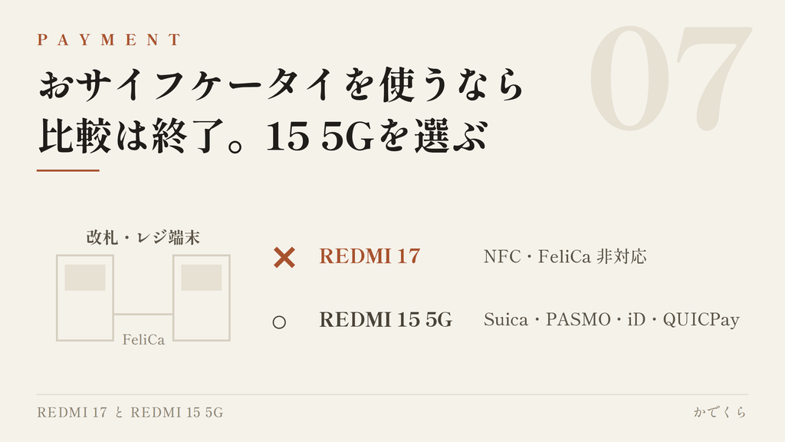
Task: Select the REDMI 15 5G label
Action: [386, 320]
